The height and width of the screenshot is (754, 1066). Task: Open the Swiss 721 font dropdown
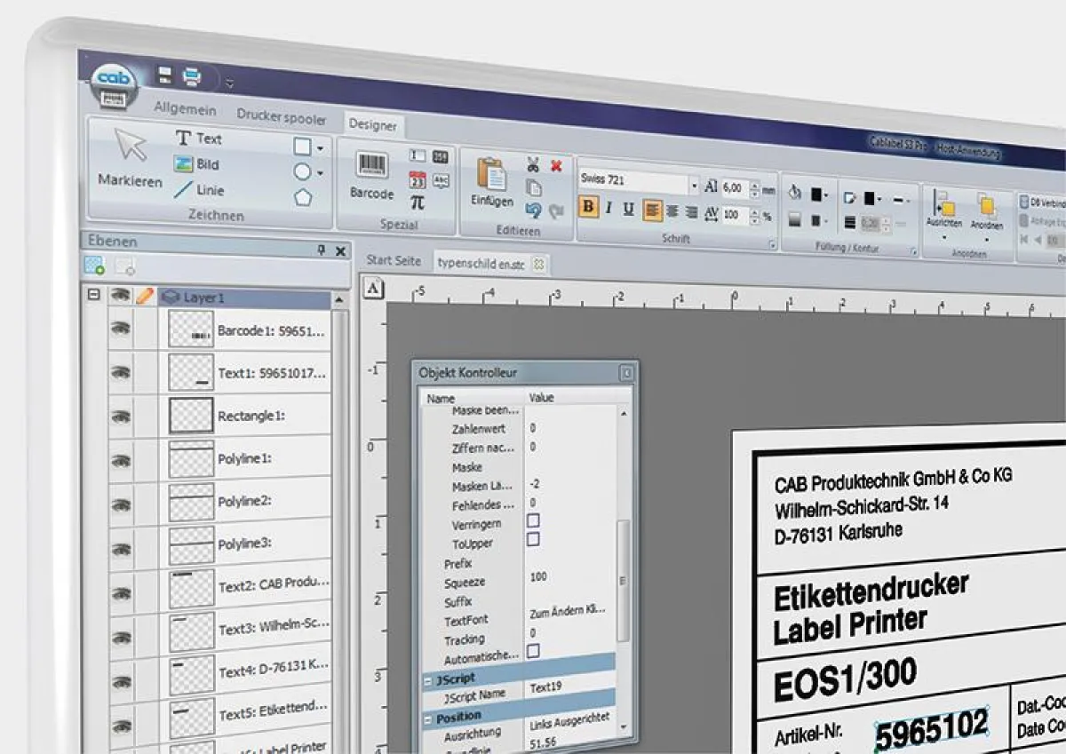(x=694, y=186)
